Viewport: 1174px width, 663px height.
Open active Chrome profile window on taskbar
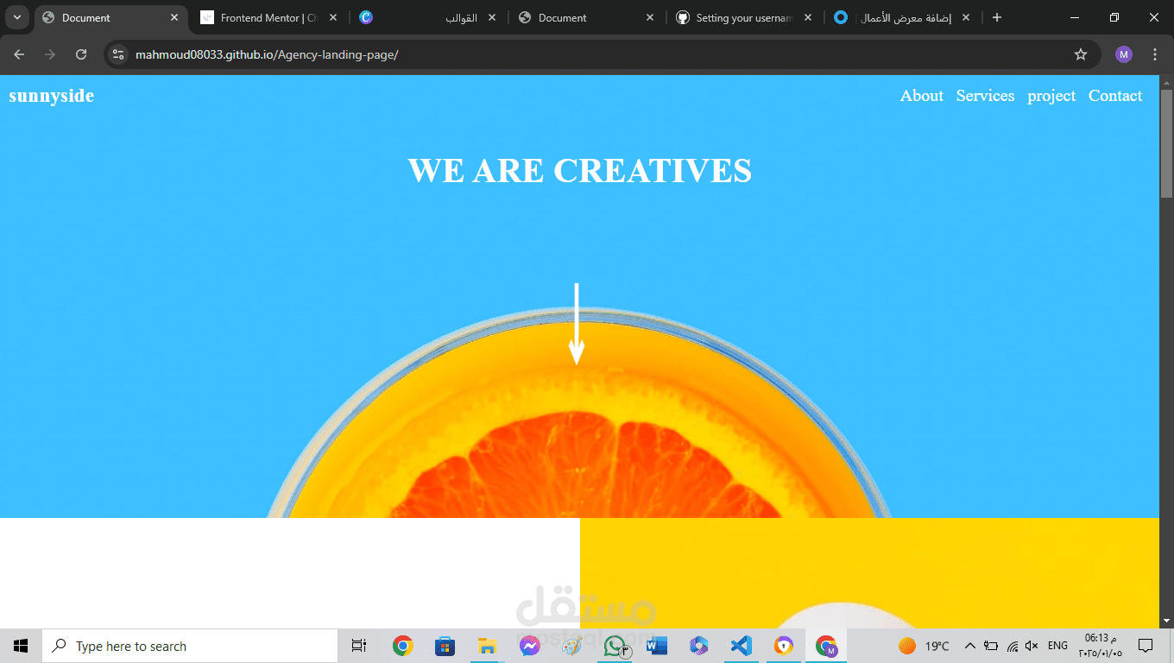[x=826, y=646]
